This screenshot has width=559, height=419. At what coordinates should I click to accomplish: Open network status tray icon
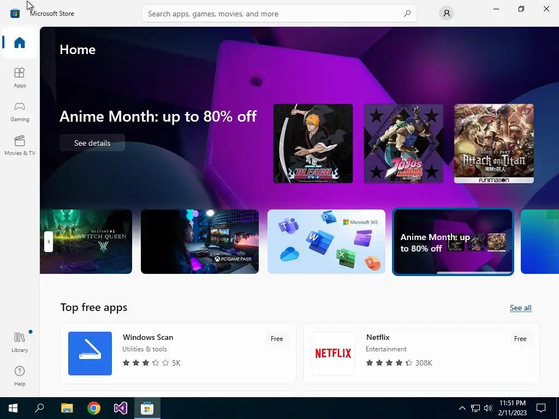coord(475,408)
